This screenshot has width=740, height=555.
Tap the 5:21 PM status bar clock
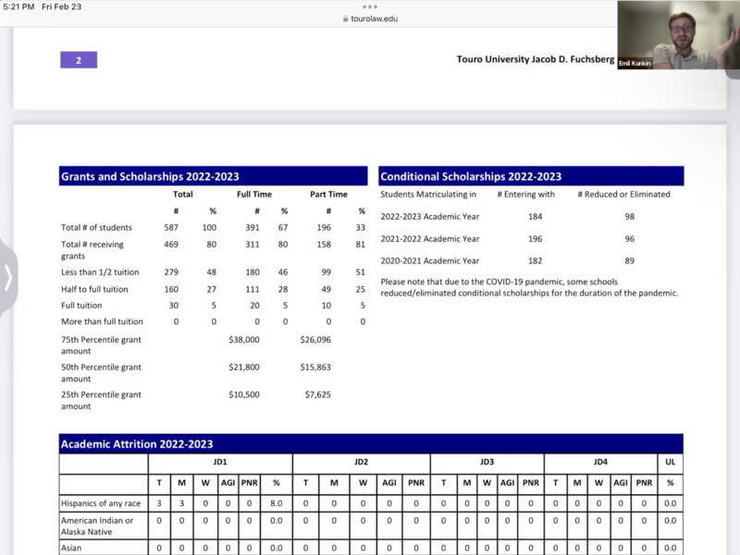(19, 6)
